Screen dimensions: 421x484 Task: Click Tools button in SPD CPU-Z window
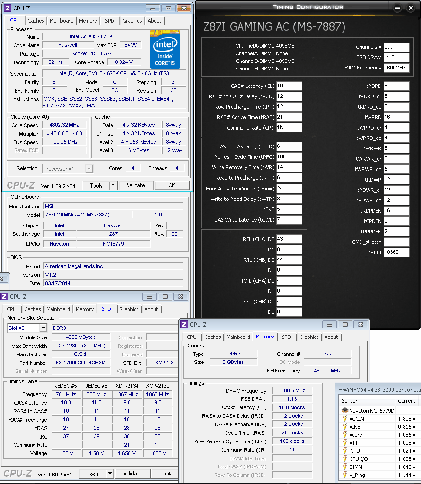click(93, 474)
